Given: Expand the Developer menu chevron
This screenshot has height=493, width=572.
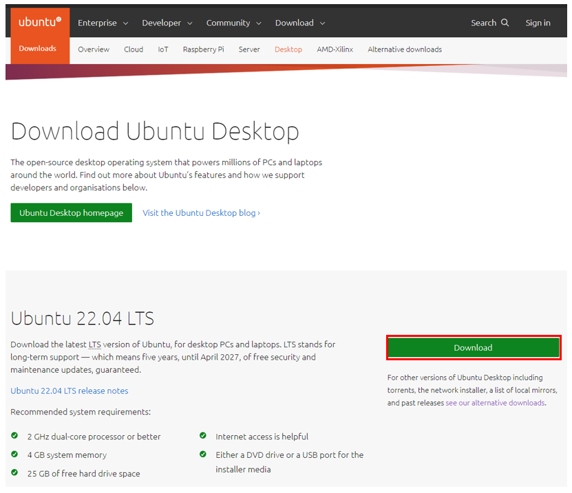Looking at the screenshot, I should coord(190,23).
